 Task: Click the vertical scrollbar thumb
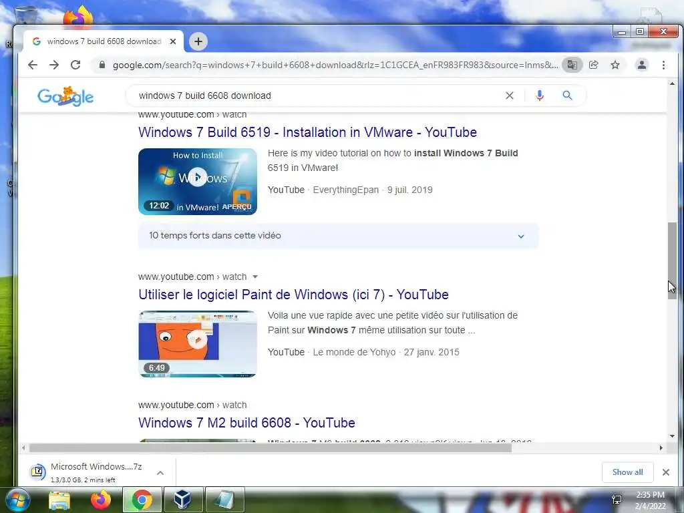click(x=672, y=261)
